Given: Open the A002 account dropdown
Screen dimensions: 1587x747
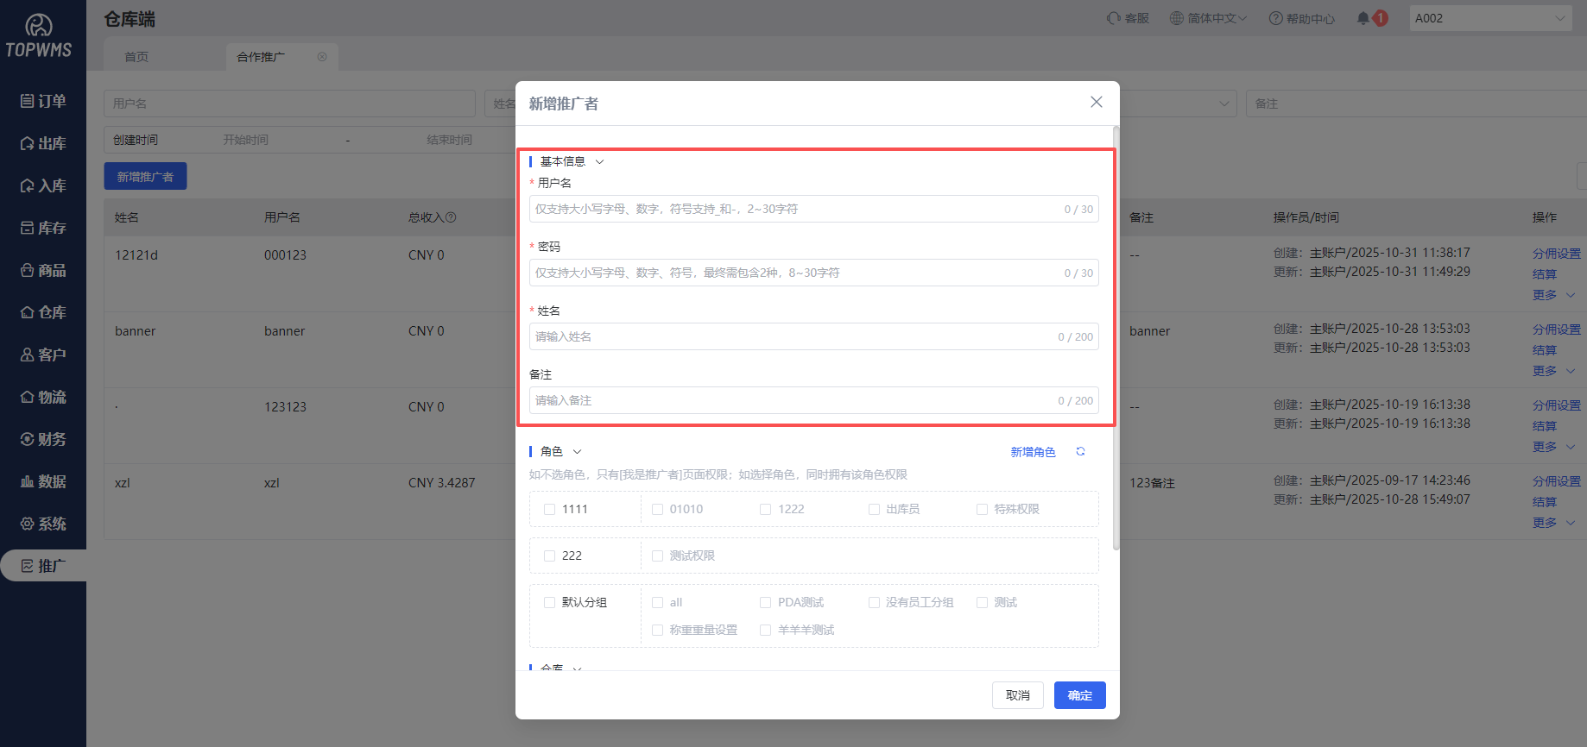Looking at the screenshot, I should tap(1489, 18).
